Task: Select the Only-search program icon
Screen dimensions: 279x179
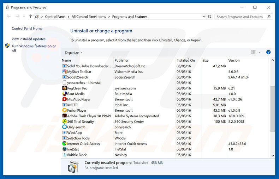Action: [64, 127]
